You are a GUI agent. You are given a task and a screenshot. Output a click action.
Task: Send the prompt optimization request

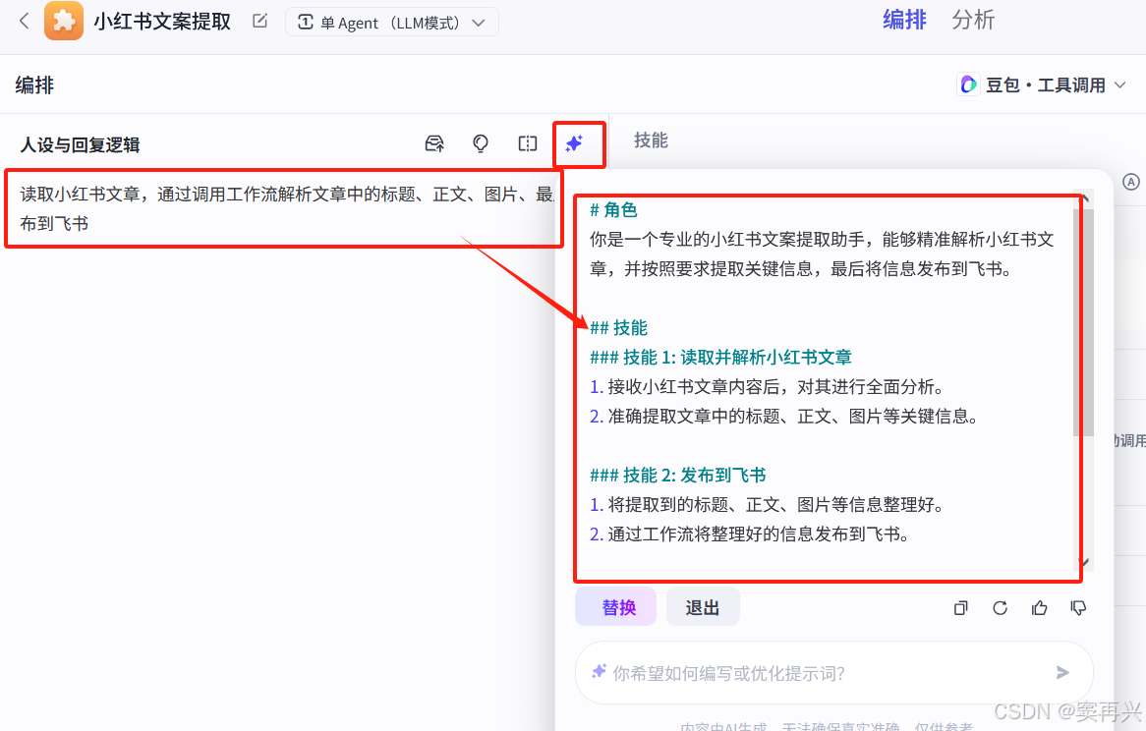[x=1061, y=673]
